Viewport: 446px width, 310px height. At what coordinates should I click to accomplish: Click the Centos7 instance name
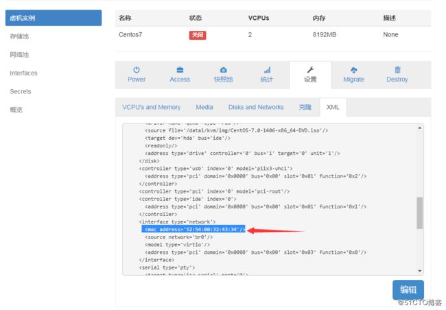tap(130, 35)
